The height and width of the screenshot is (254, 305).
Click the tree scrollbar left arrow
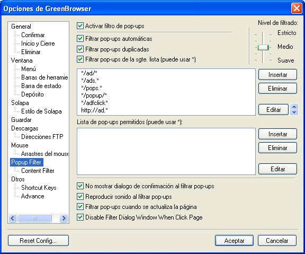coord(13,218)
